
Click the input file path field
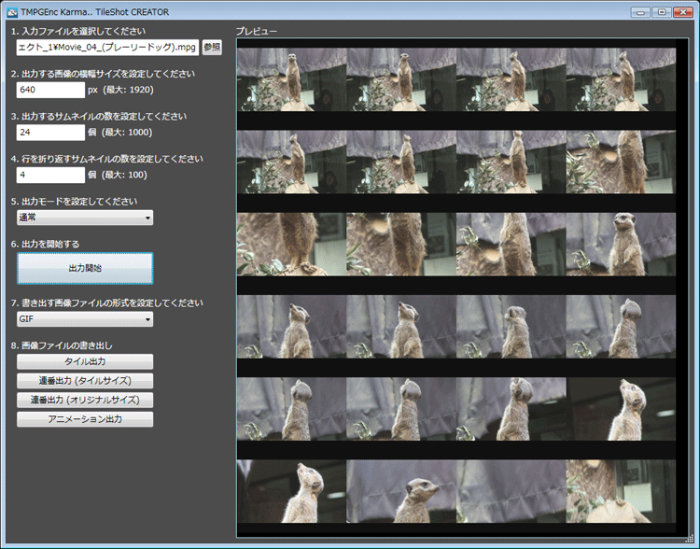pos(107,47)
